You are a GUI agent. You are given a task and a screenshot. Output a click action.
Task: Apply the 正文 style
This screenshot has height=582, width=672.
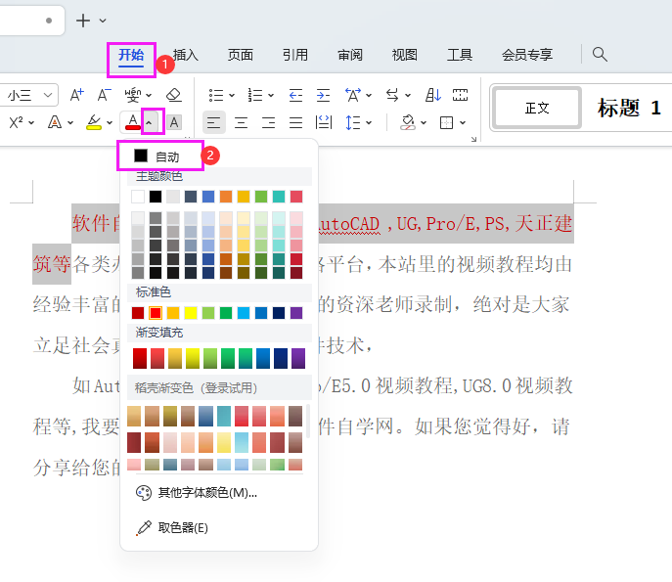[537, 108]
